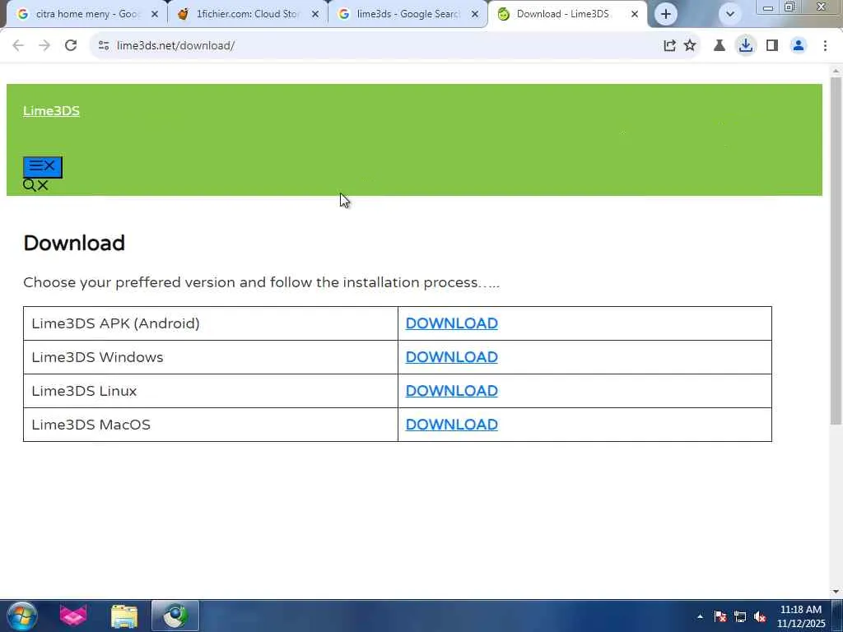This screenshot has height=632, width=843.
Task: Go back to the previous page
Action: (x=18, y=46)
